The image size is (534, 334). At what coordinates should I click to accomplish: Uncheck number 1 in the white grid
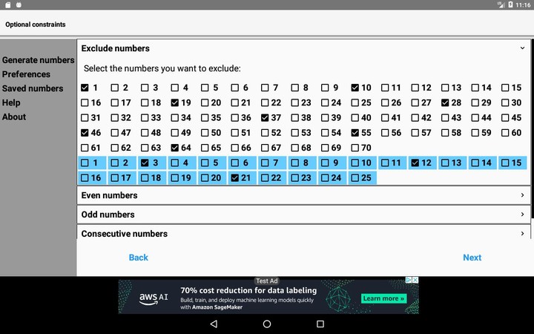(85, 88)
